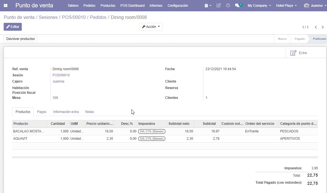Screen dimensions: 327x193
Task: Open the activities clock icon
Action: tap(228, 5)
